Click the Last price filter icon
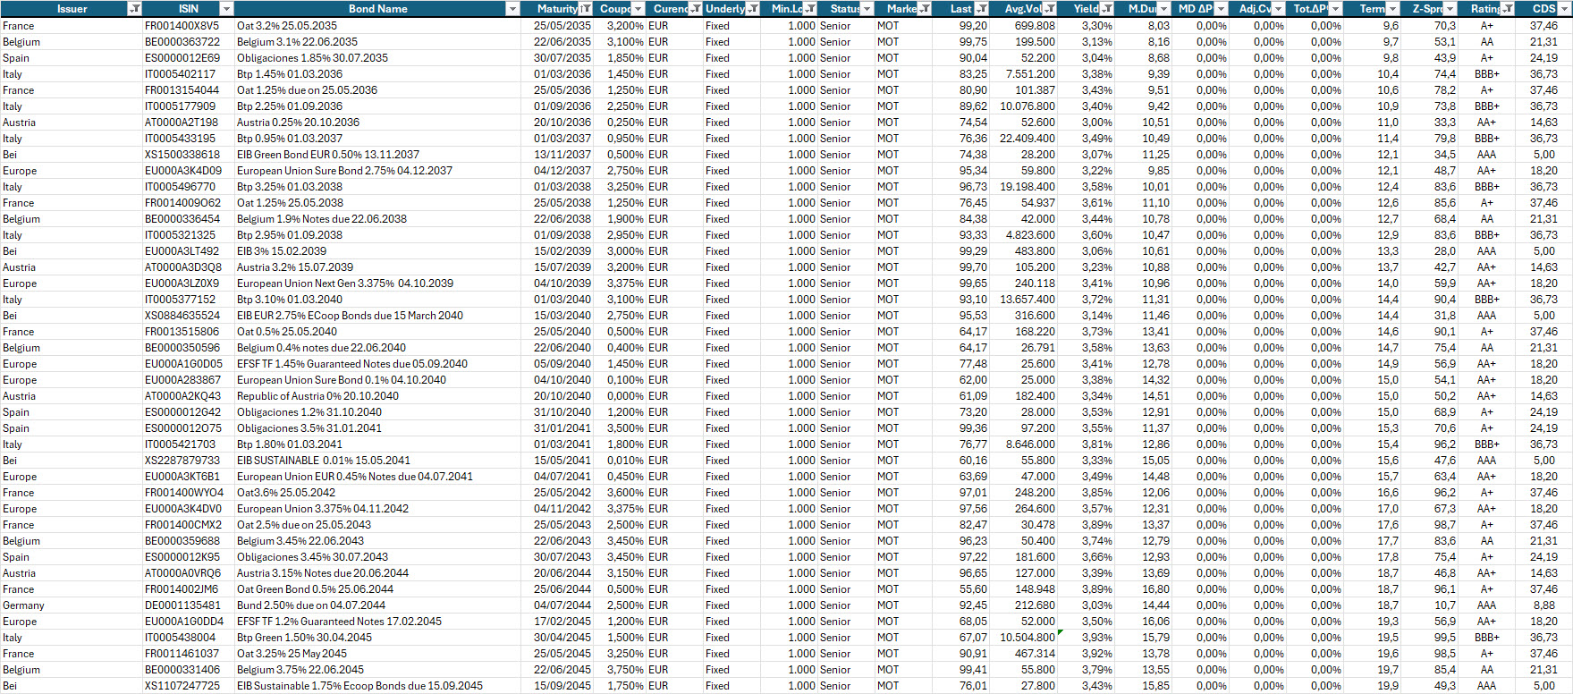Image resolution: width=1573 pixels, height=694 pixels. point(981,9)
